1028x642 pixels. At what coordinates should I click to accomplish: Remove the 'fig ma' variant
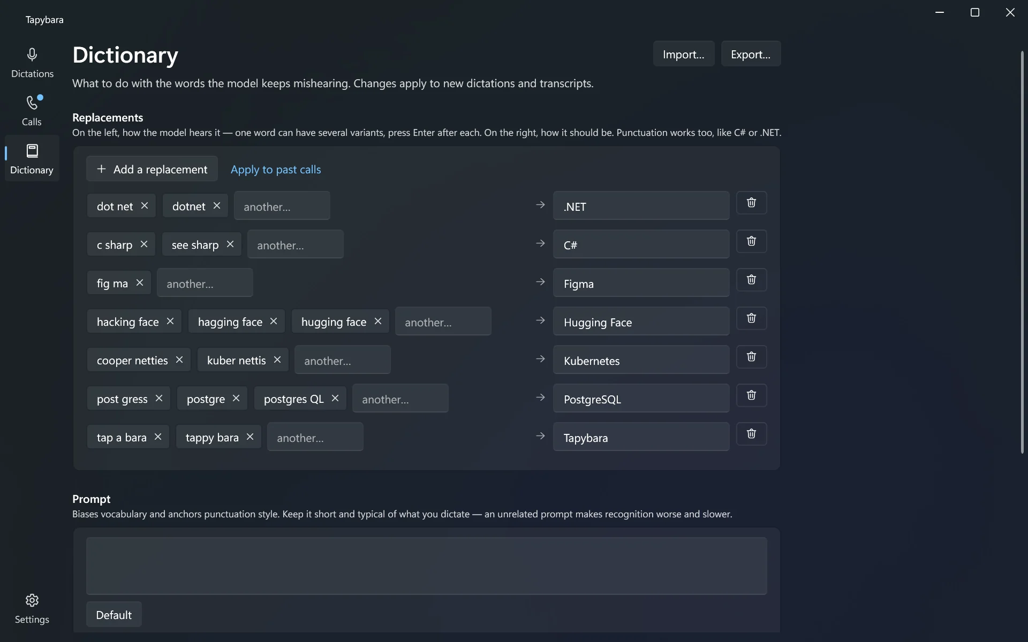tap(140, 282)
